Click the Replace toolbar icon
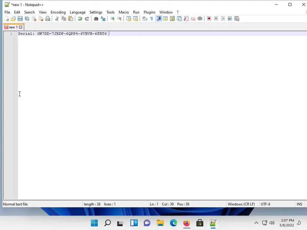Screen dimensions: 307x230 [103, 19]
